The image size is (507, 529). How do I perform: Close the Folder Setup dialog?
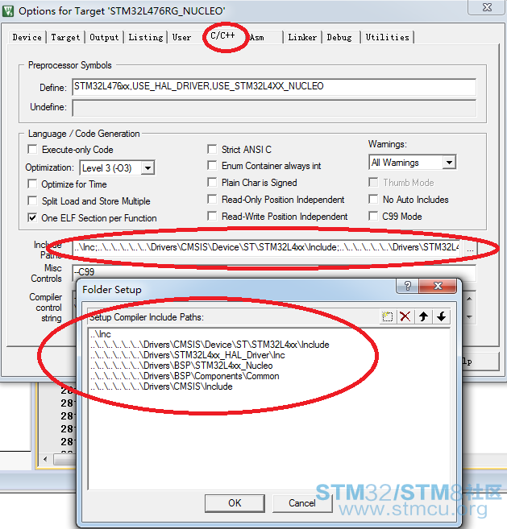tap(438, 286)
